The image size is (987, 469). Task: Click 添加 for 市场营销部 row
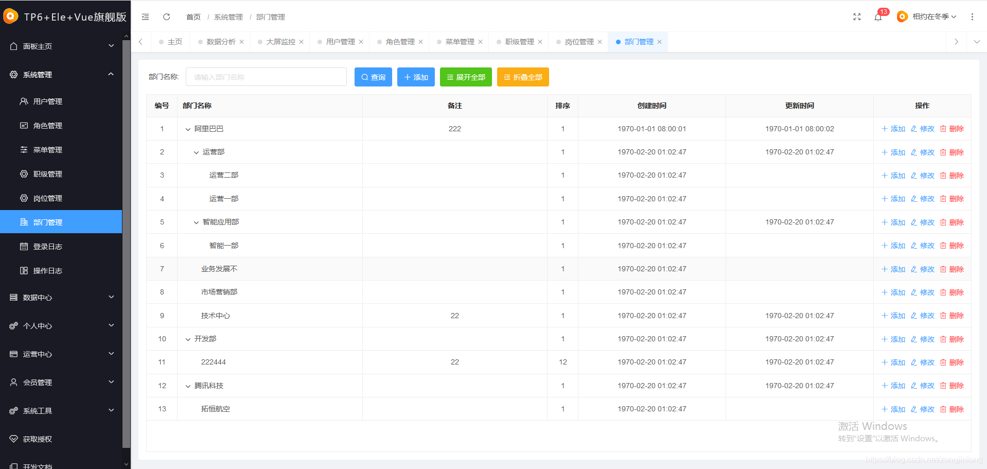click(x=893, y=292)
